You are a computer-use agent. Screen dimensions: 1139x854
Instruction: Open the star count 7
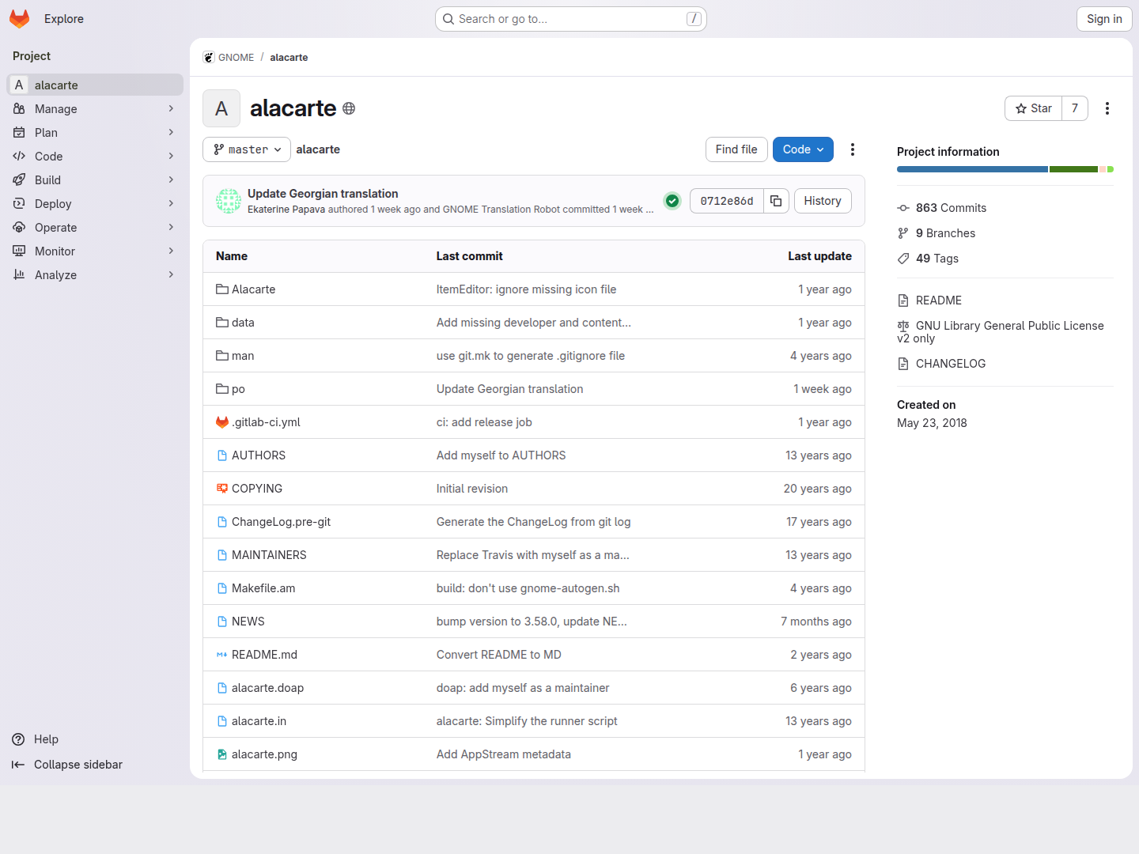1075,108
